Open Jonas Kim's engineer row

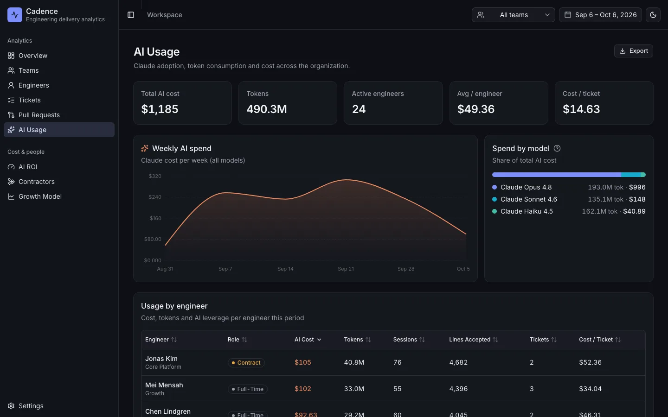pos(393,362)
